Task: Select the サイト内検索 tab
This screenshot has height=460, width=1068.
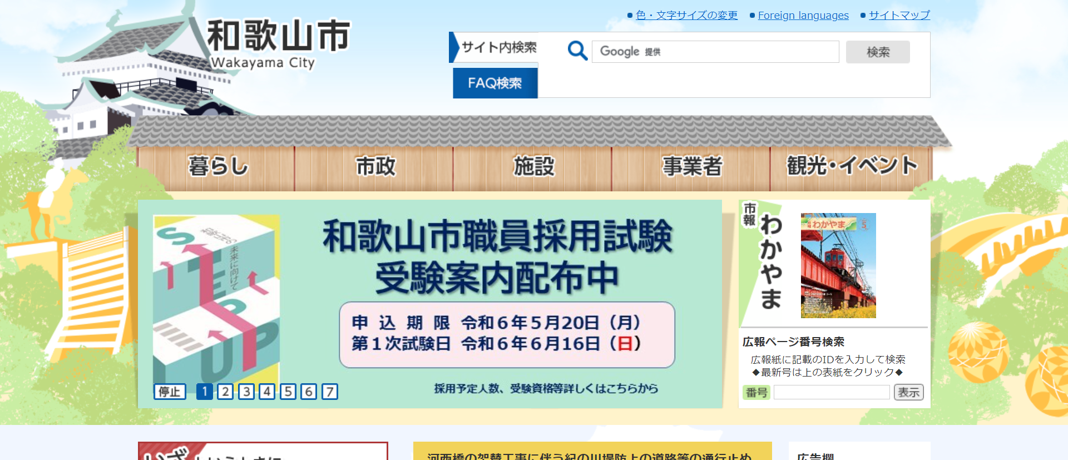Action: (494, 47)
